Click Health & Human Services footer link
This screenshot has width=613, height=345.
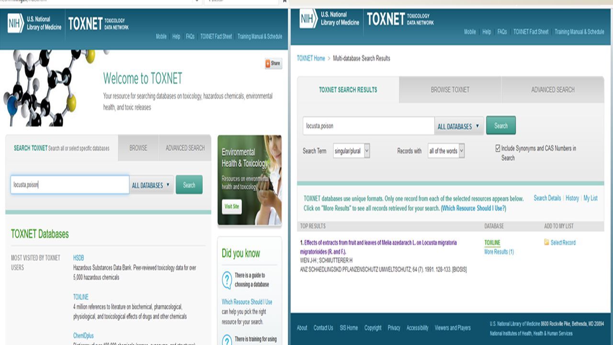pyautogui.click(x=552, y=333)
